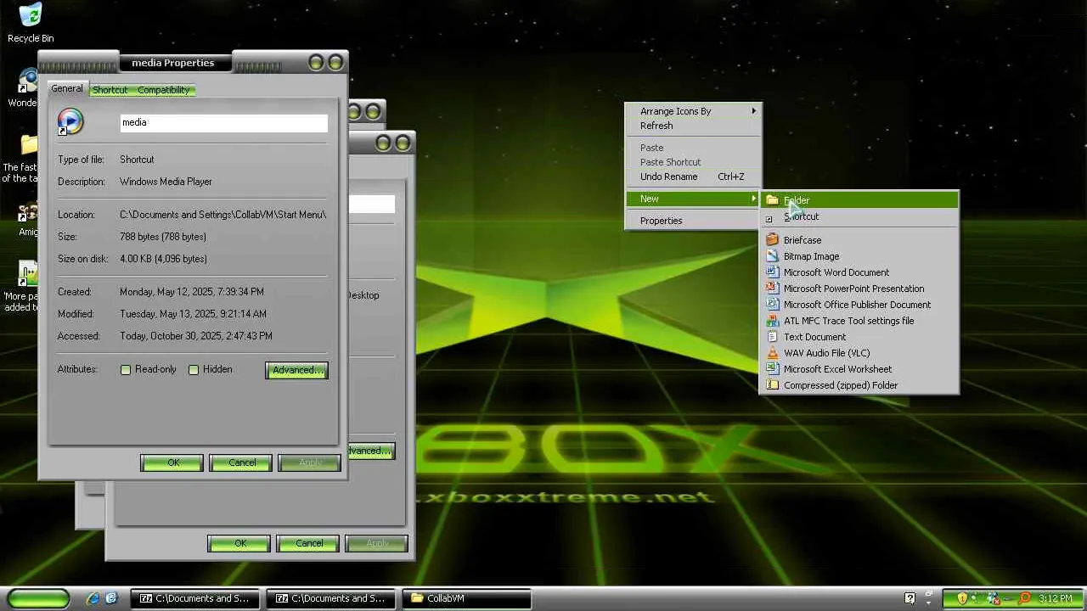Choose the Folder icon in the New submenu
Image resolution: width=1087 pixels, height=611 pixels.
(x=772, y=200)
